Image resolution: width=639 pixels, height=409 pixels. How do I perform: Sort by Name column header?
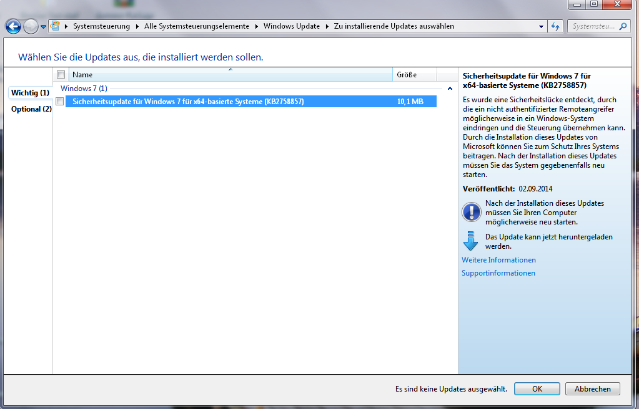(x=230, y=74)
